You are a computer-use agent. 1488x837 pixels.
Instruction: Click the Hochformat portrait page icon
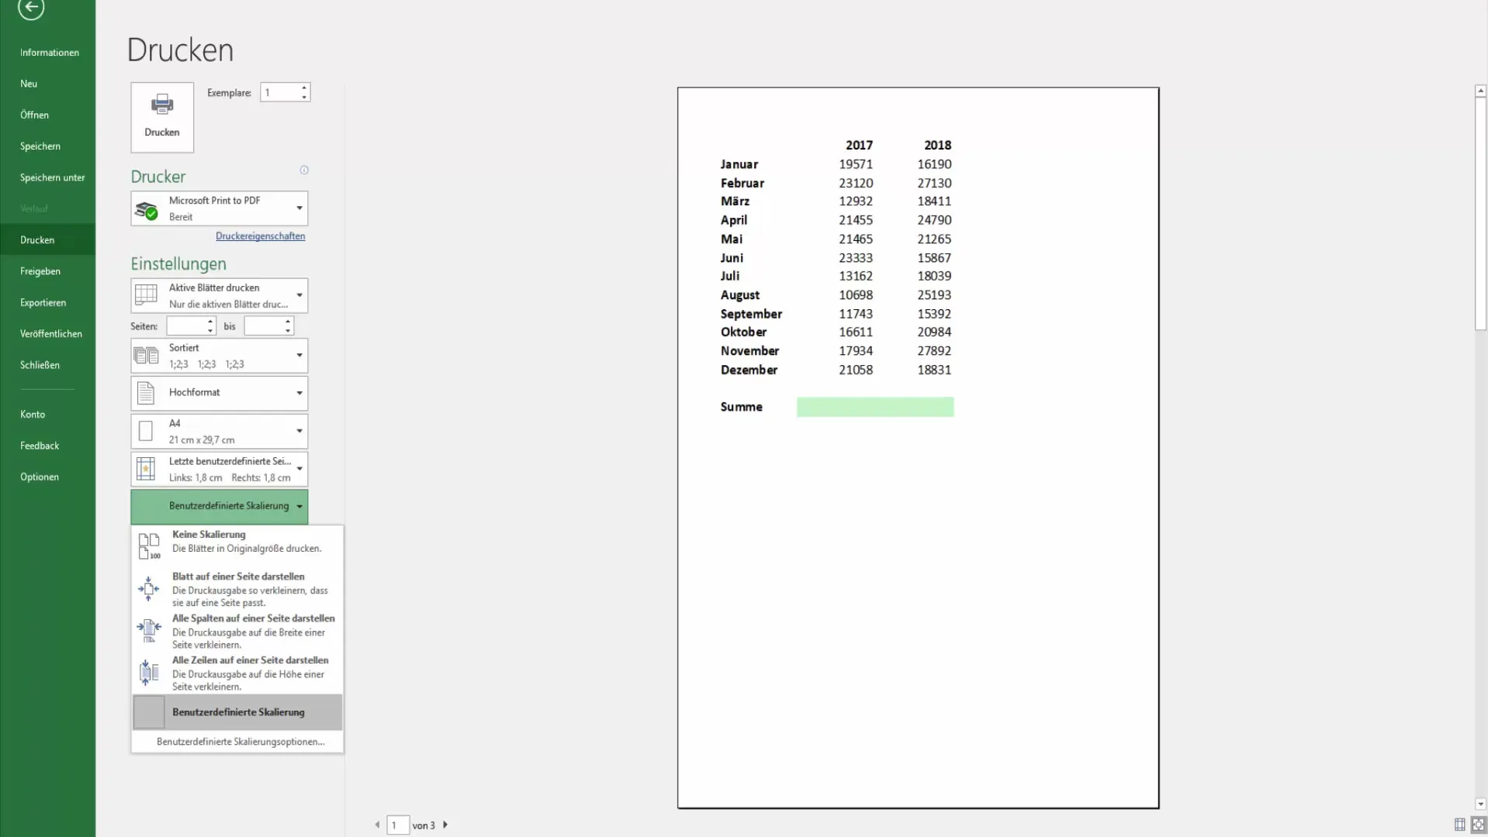point(146,393)
